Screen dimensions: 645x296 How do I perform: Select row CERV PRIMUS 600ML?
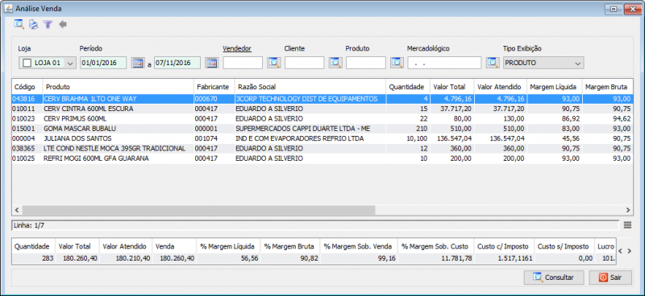(322, 119)
